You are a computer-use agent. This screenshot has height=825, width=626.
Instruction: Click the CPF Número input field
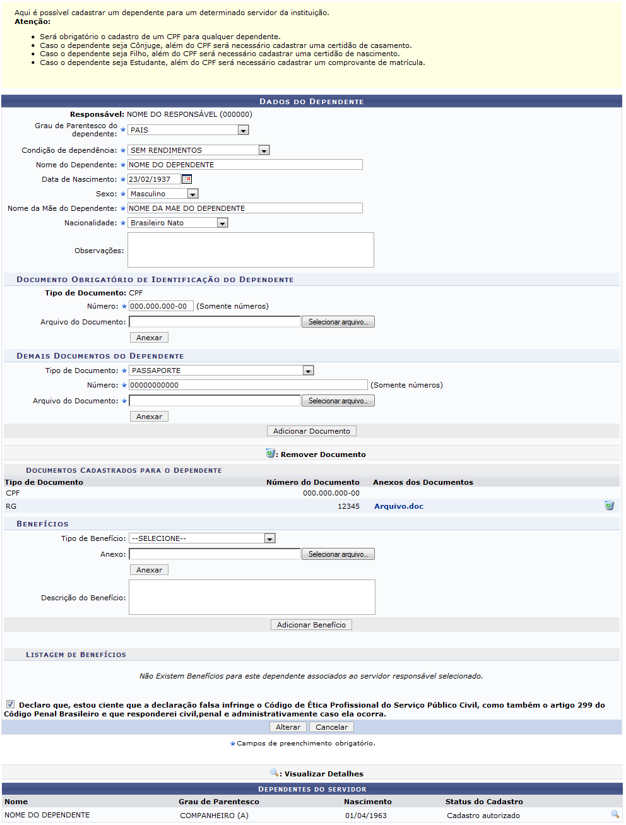(161, 306)
